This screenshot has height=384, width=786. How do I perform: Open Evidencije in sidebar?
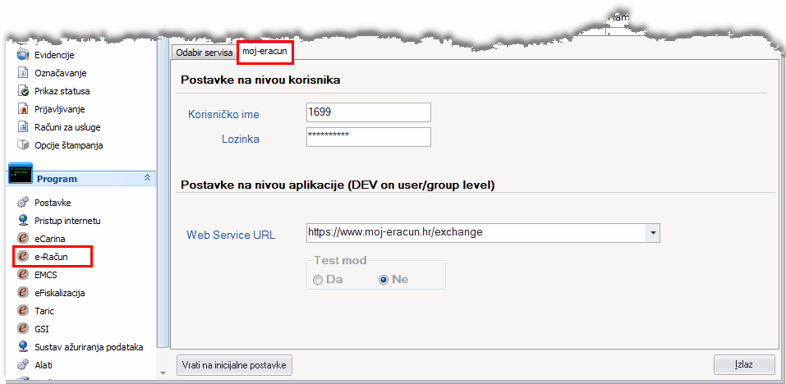(x=54, y=55)
